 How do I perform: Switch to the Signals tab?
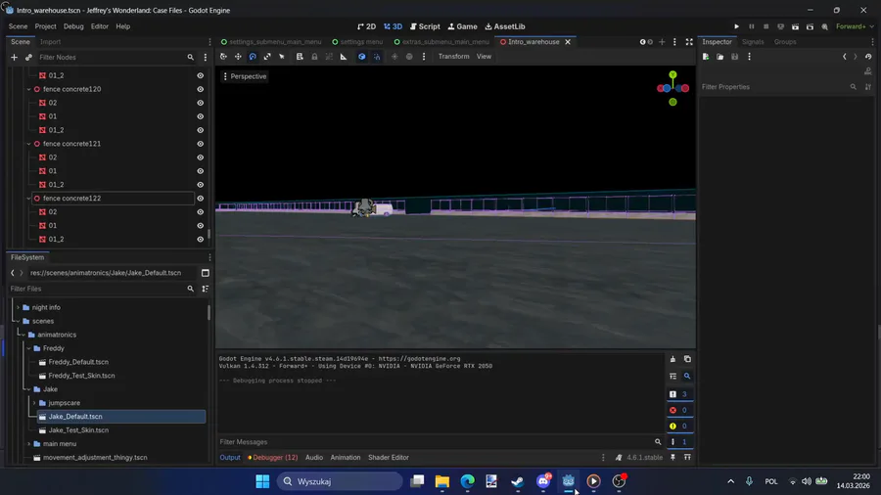point(753,42)
